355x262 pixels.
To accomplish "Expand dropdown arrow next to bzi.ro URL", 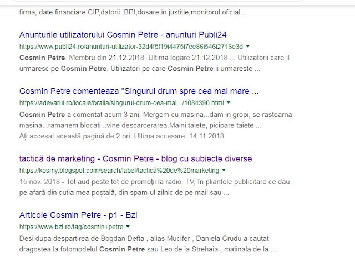I will (x=128, y=227).
